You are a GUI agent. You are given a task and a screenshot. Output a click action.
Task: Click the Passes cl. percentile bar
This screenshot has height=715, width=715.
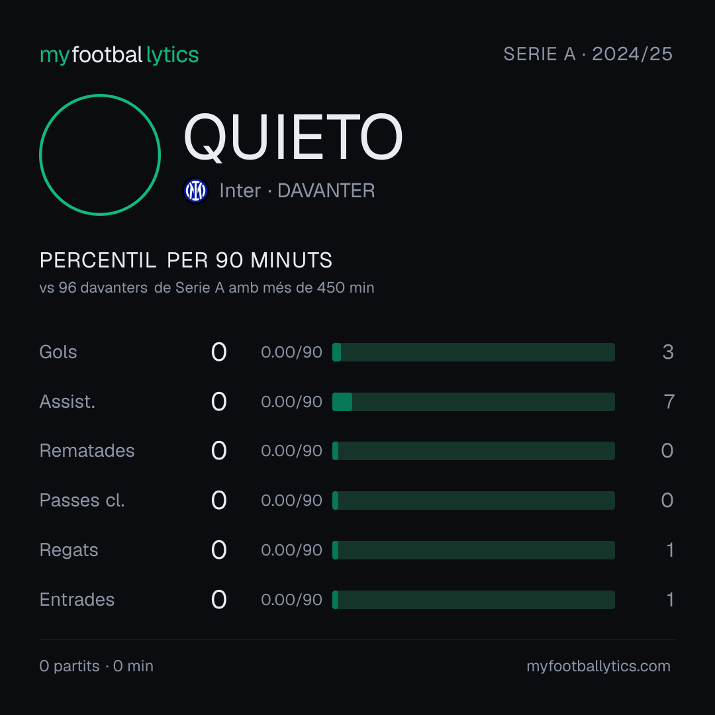pyautogui.click(x=473, y=501)
